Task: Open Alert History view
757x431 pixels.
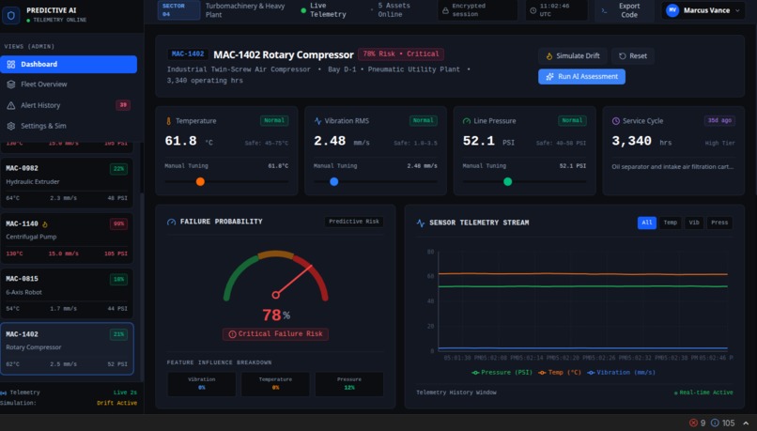Action: [69, 105]
